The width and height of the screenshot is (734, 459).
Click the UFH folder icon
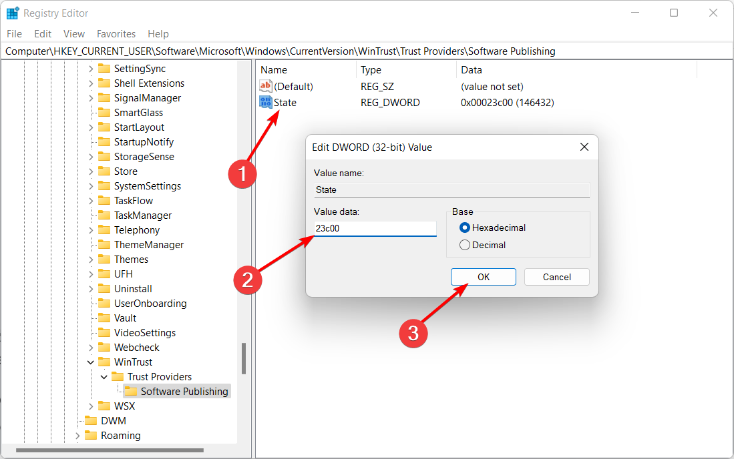104,274
